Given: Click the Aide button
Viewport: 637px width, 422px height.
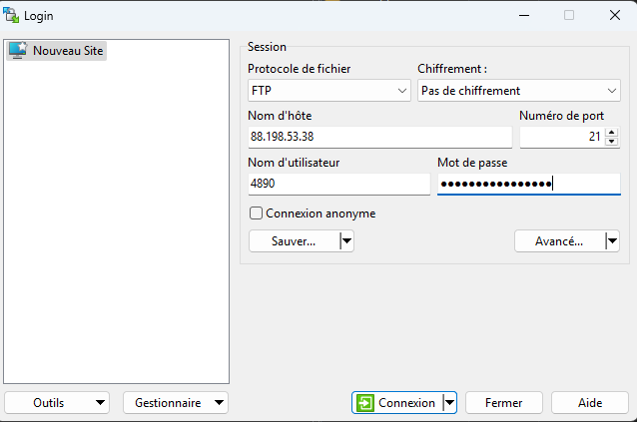Looking at the screenshot, I should click(590, 403).
